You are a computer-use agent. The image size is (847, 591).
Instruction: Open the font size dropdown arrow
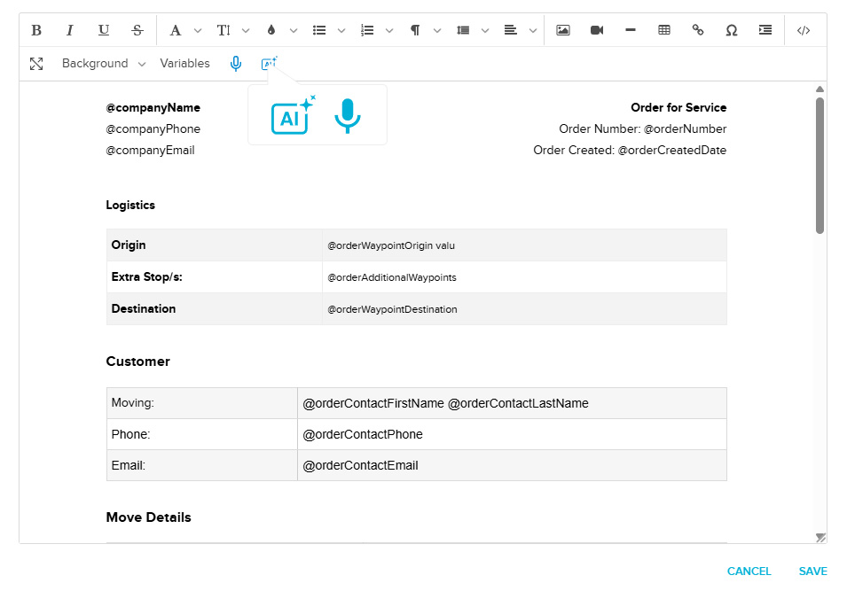click(x=246, y=31)
